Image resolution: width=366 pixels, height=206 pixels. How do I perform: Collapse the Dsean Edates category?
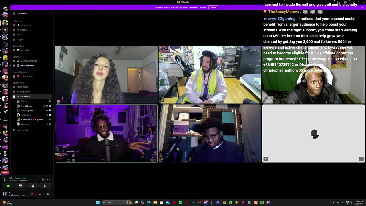[19, 83]
